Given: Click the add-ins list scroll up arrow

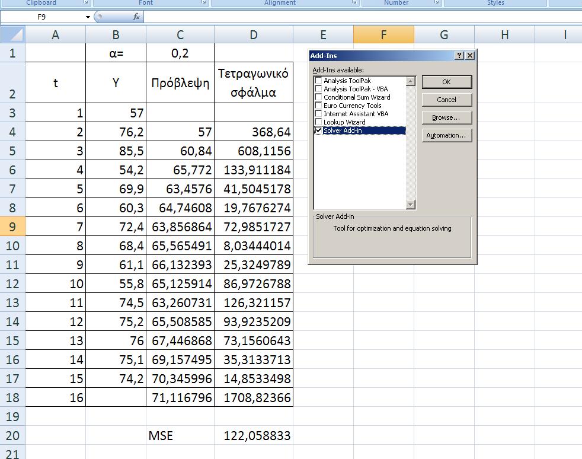Looking at the screenshot, I should pyautogui.click(x=411, y=81).
